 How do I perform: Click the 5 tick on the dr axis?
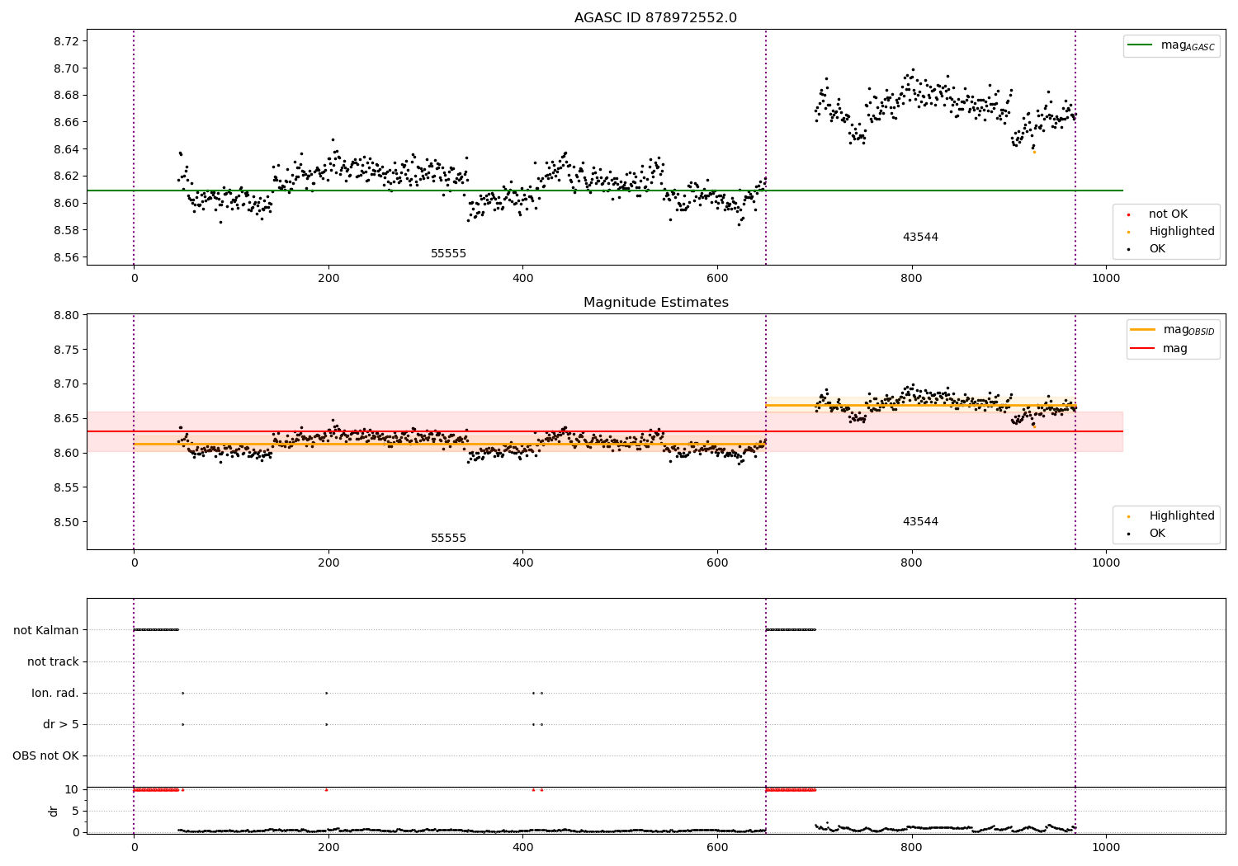click(x=75, y=811)
